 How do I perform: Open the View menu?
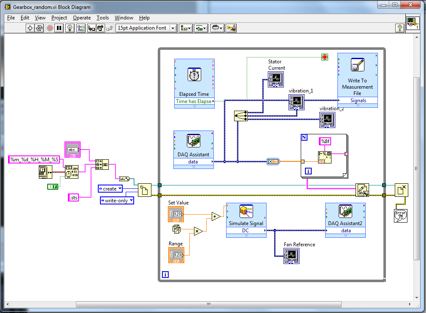point(40,18)
